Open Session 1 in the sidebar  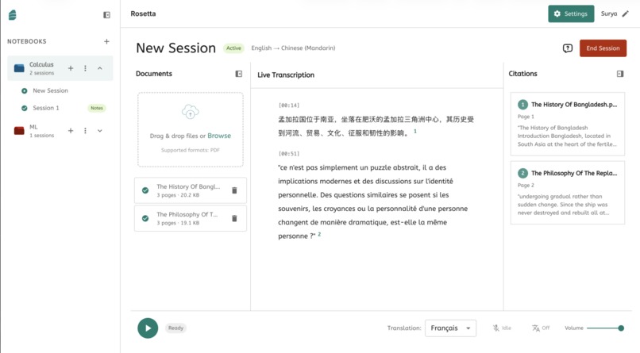[x=46, y=108]
